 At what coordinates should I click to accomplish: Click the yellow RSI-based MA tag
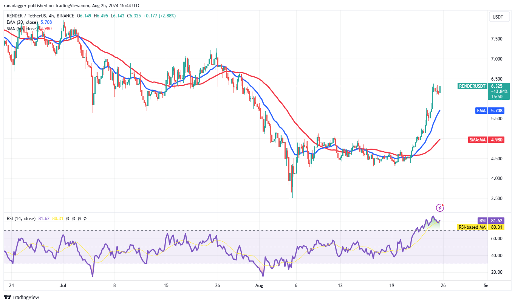472,227
